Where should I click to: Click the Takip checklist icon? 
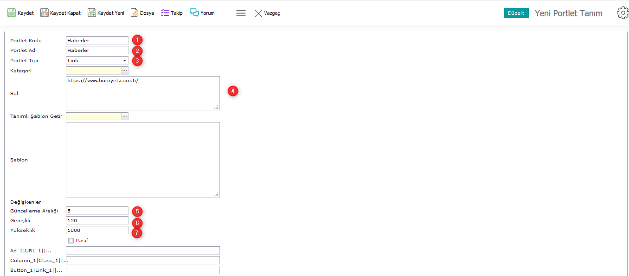click(x=165, y=13)
